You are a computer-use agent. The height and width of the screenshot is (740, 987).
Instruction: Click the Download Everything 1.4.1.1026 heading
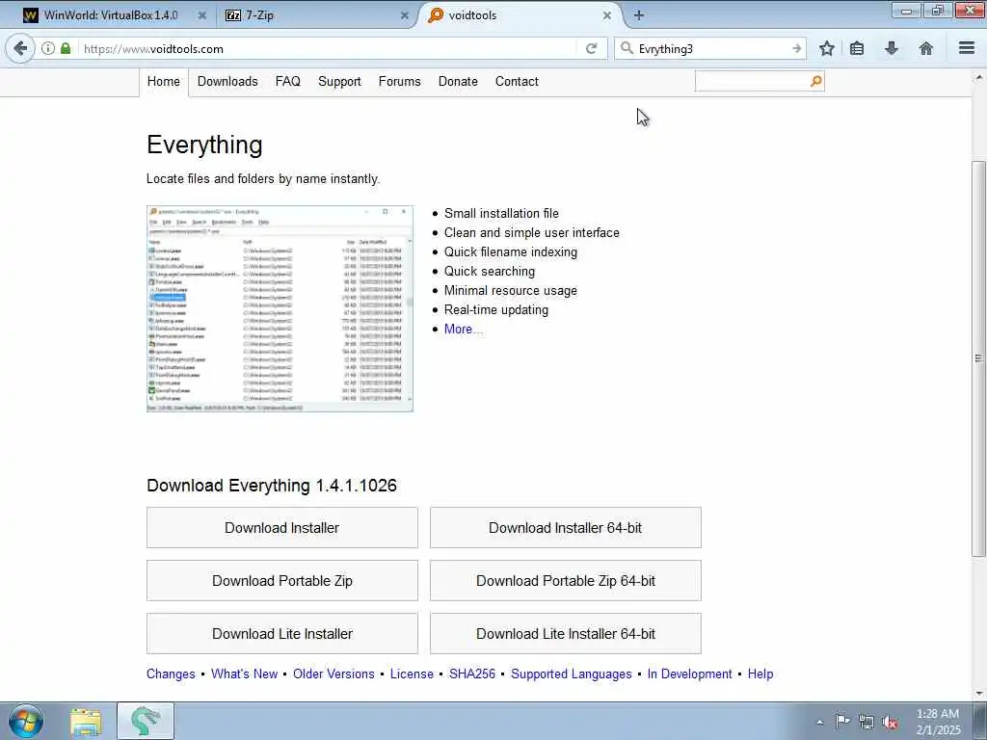272,486
